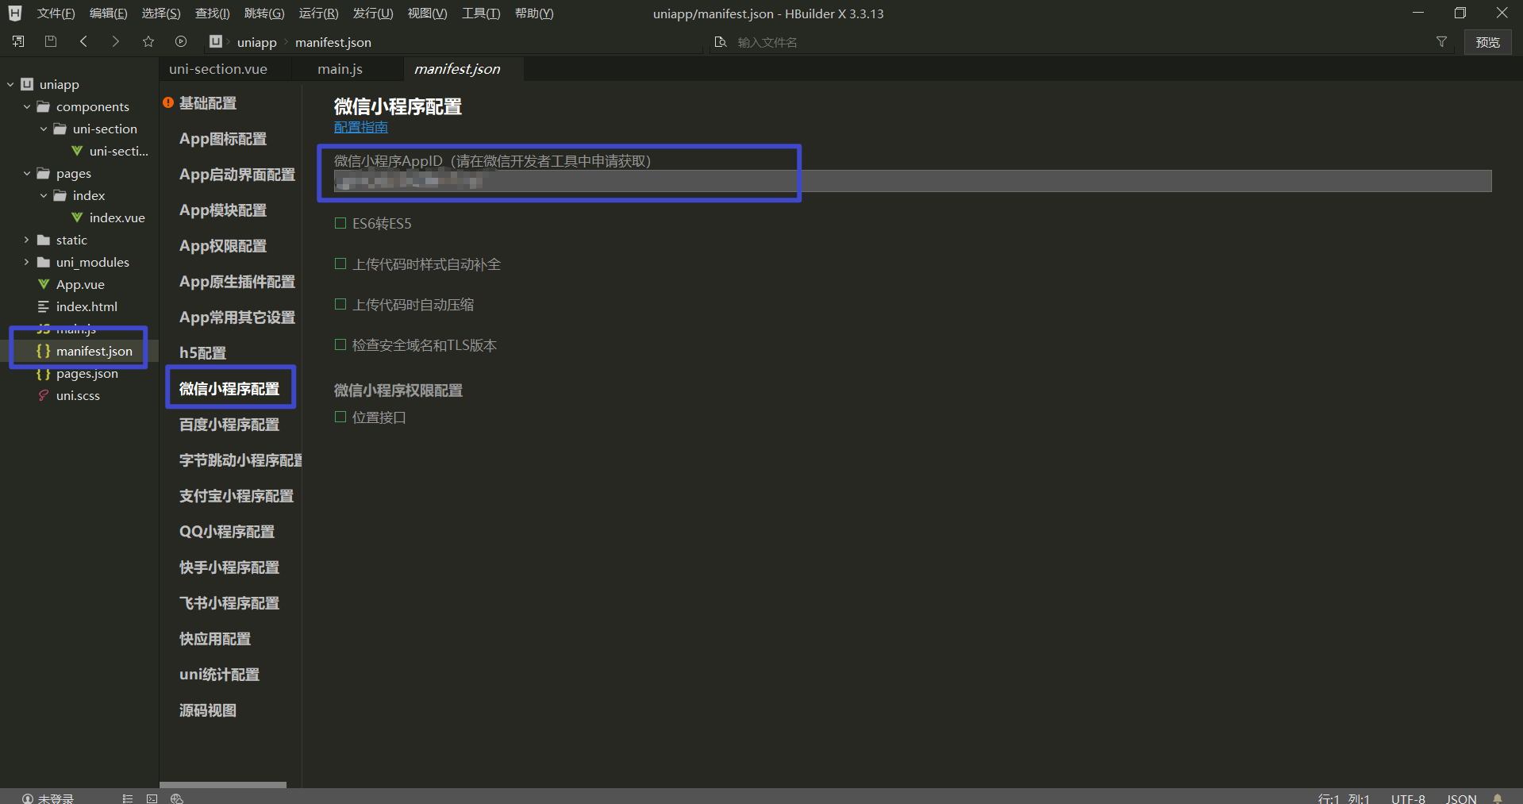
Task: Click the cloud globe icon in status bar
Action: tap(177, 798)
